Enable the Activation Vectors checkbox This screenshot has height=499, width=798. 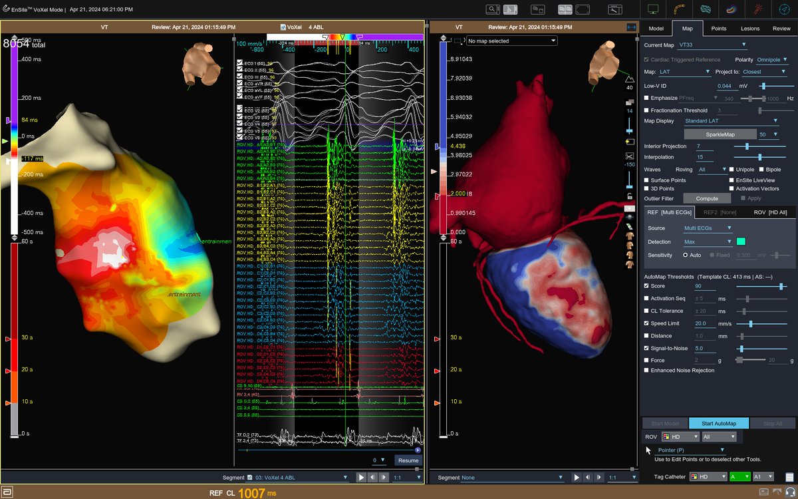point(731,188)
